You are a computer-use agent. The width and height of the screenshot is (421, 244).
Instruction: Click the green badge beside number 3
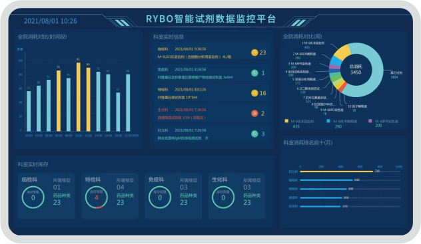coord(254,134)
